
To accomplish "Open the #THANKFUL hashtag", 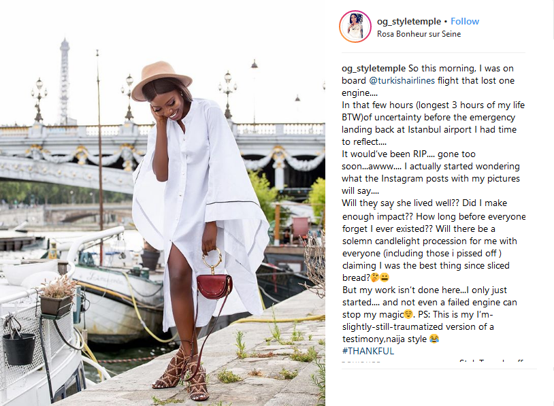I will click(x=368, y=351).
